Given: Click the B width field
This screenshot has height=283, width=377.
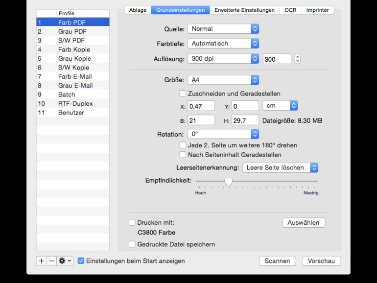Looking at the screenshot, I should tap(201, 120).
